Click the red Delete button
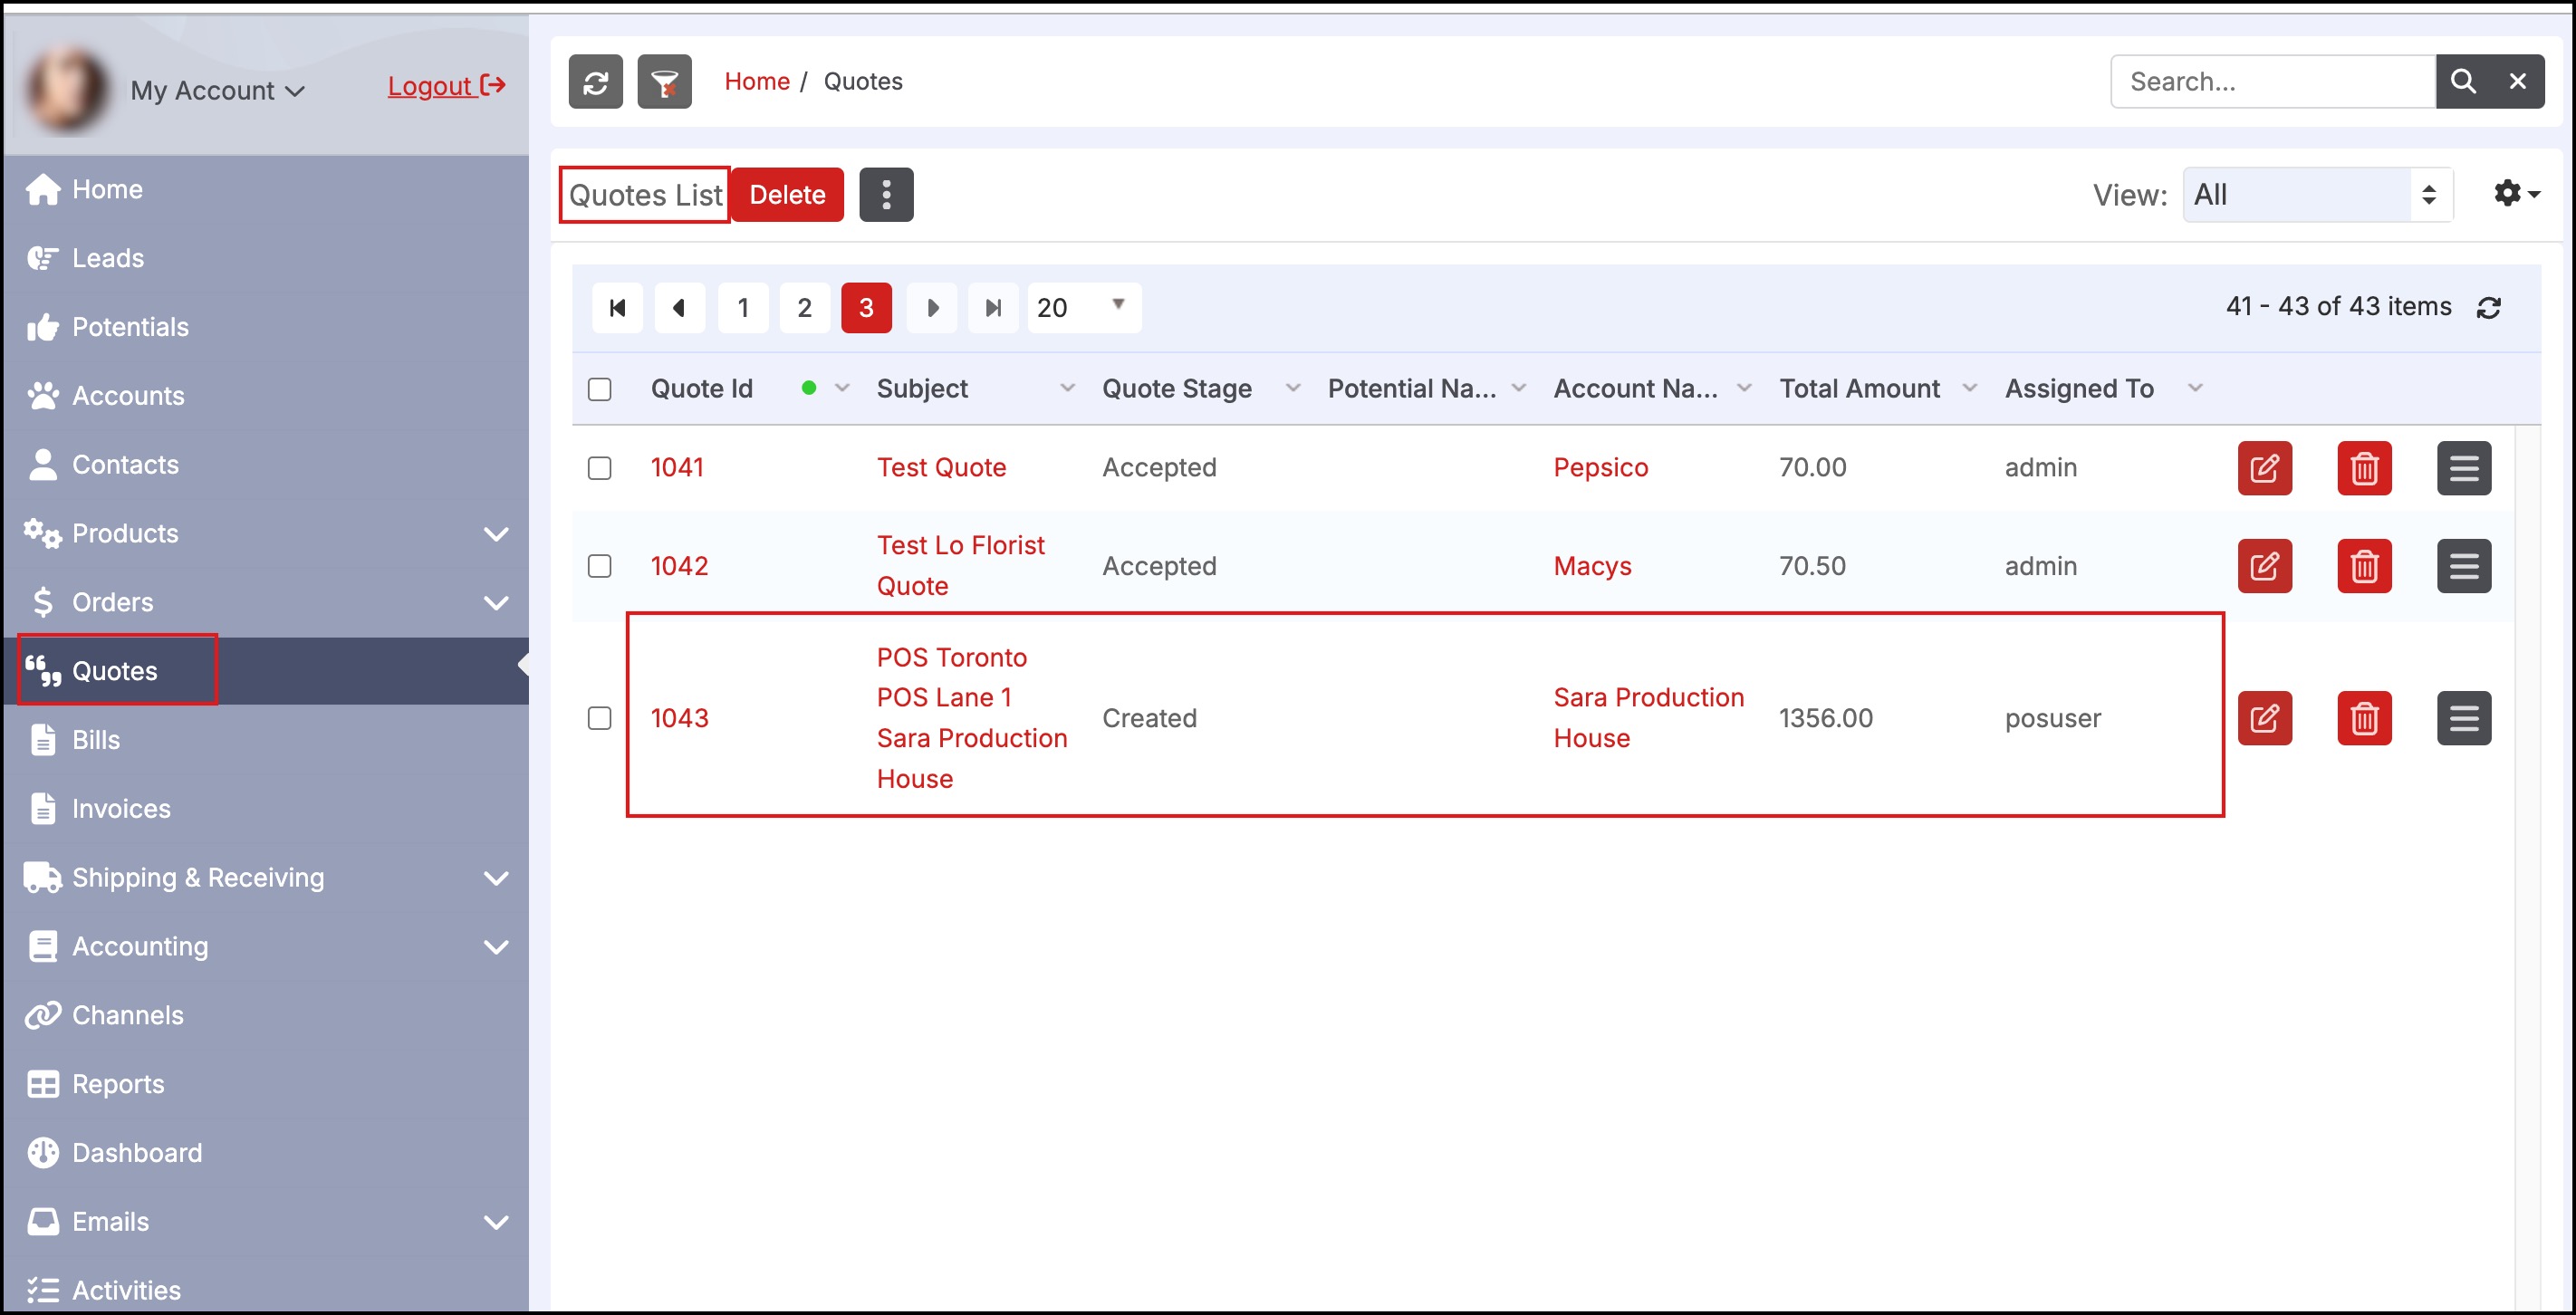 [x=787, y=195]
